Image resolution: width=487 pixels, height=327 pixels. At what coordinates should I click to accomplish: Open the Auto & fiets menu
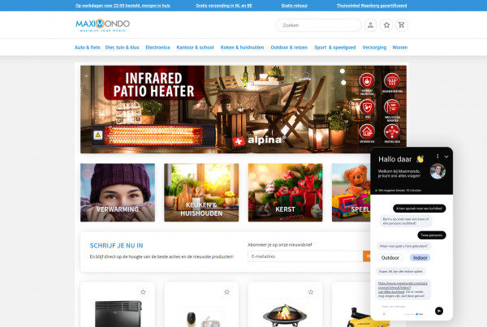click(x=88, y=48)
